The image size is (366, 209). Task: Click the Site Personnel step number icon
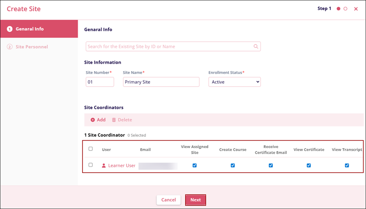click(9, 47)
